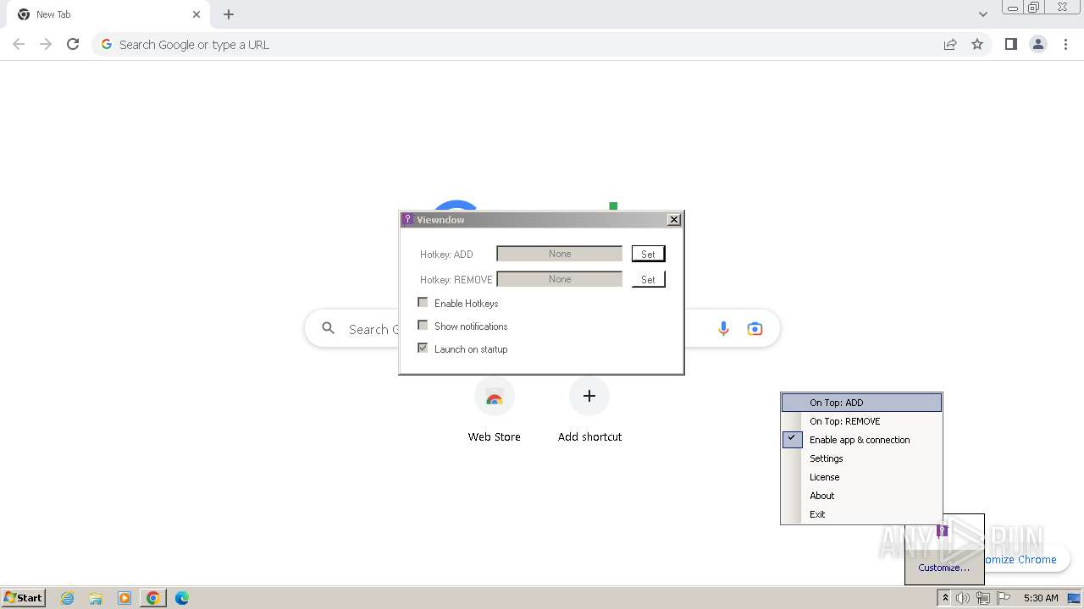Go forward in Chrome
The width and height of the screenshot is (1084, 609).
tap(46, 45)
